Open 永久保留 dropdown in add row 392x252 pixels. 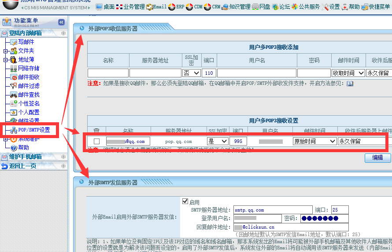coord(379,73)
